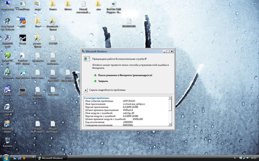Open the volume speaker tray icon
259x161 pixels.
click(x=248, y=158)
